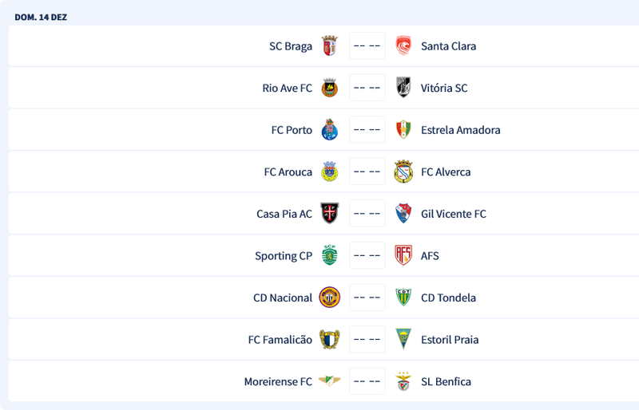Click the CD Nacional round badge

click(x=329, y=298)
